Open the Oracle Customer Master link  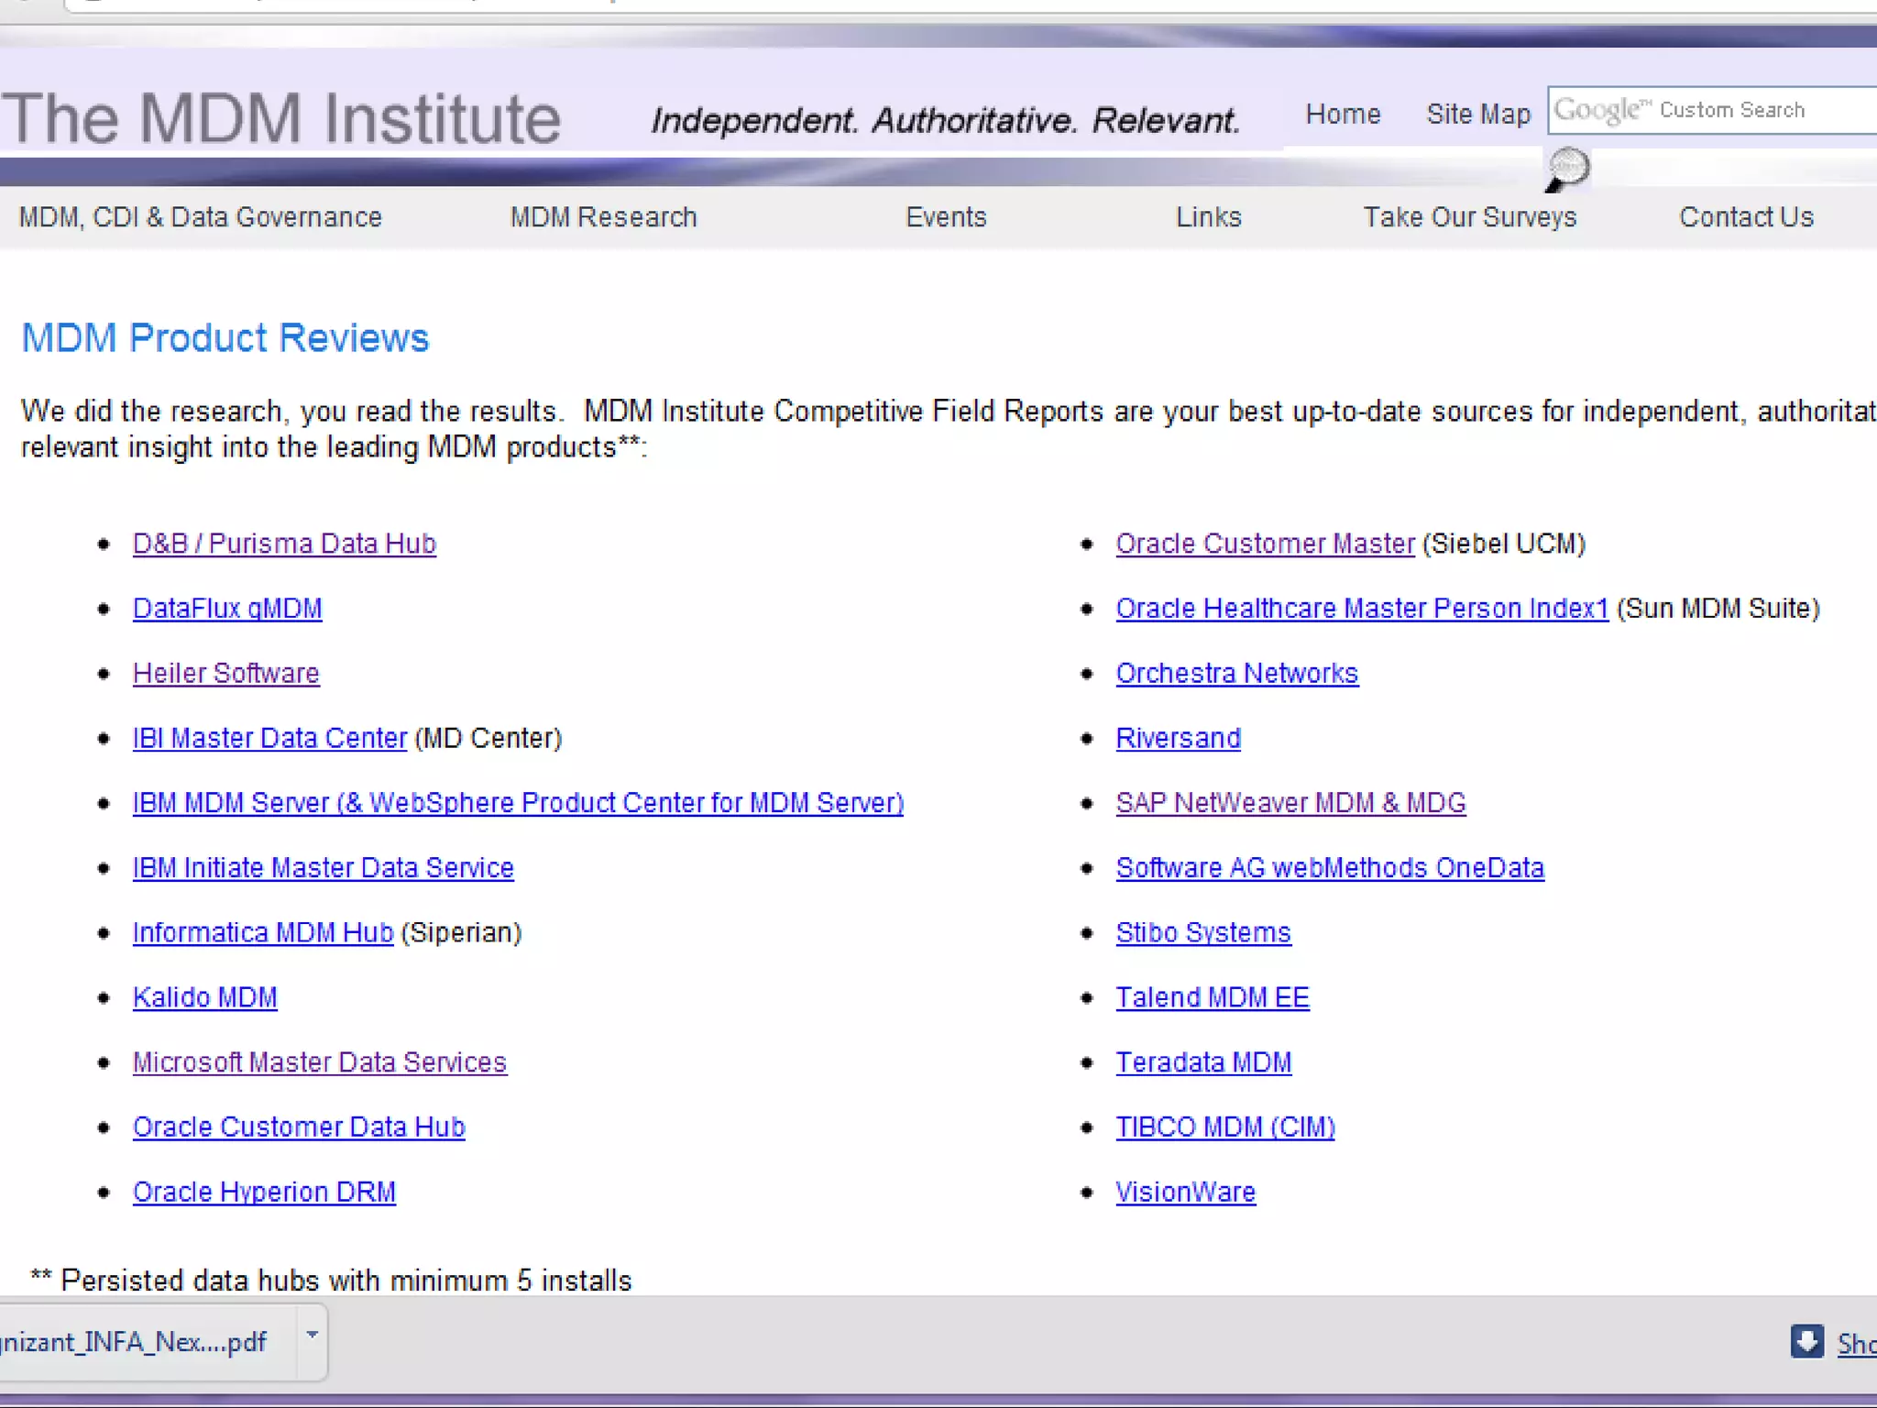[1265, 544]
